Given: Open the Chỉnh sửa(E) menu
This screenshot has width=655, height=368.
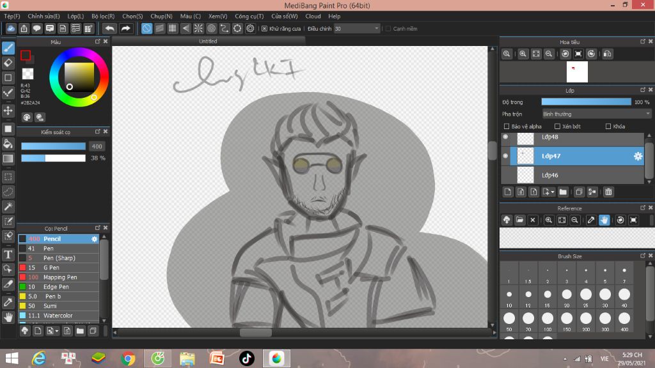Looking at the screenshot, I should (44, 16).
